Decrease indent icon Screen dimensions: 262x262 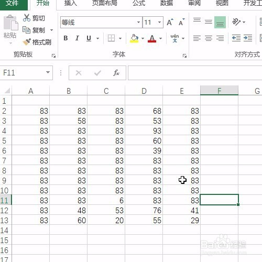click(x=236, y=38)
